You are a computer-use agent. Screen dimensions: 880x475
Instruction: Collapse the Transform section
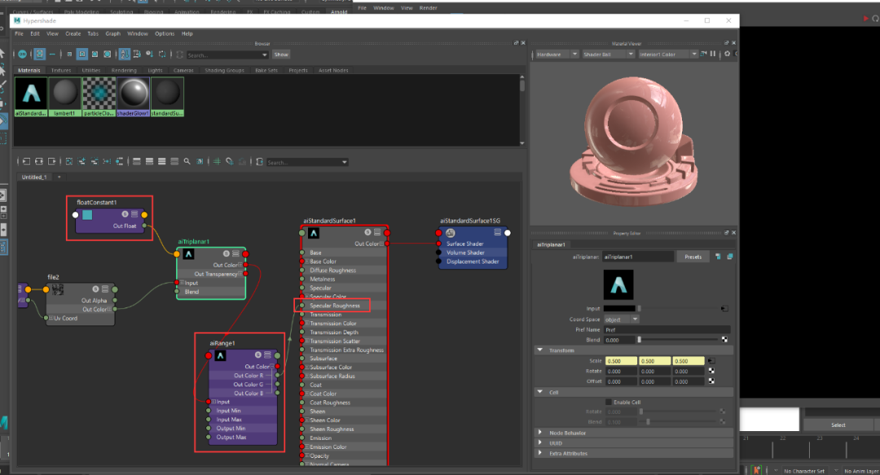(540, 350)
